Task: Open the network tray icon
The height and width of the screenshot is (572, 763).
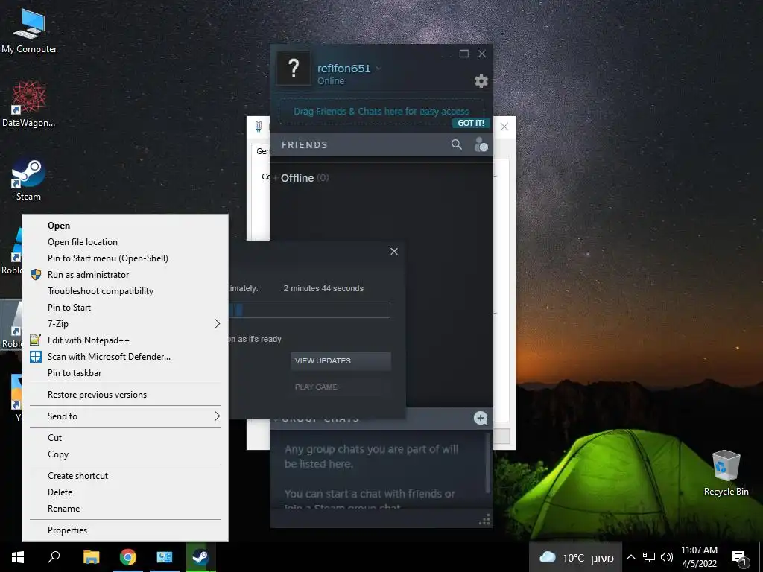Action: click(649, 557)
